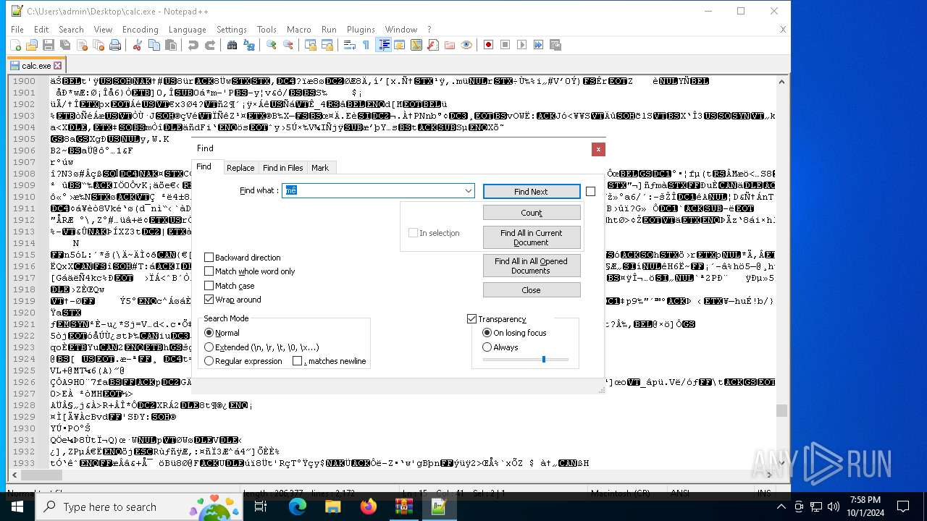The image size is (927, 521).
Task: Open Function List toolbar icon
Action: coord(432,45)
